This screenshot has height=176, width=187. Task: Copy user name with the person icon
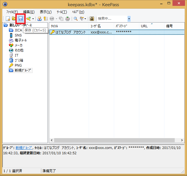[39, 19]
